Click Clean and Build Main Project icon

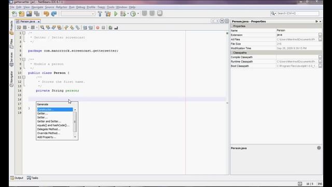click(108, 14)
